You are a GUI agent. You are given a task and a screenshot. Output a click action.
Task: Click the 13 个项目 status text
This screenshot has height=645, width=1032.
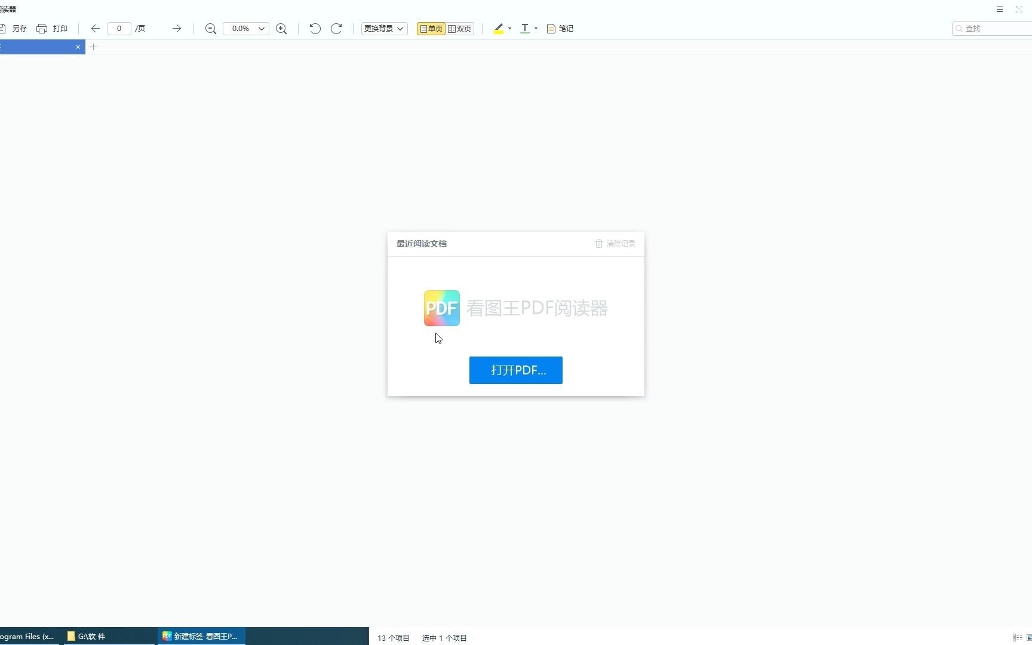click(x=394, y=638)
